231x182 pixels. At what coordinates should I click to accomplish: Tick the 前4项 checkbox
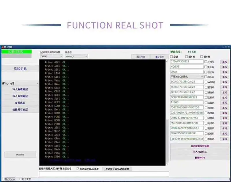click(187, 57)
